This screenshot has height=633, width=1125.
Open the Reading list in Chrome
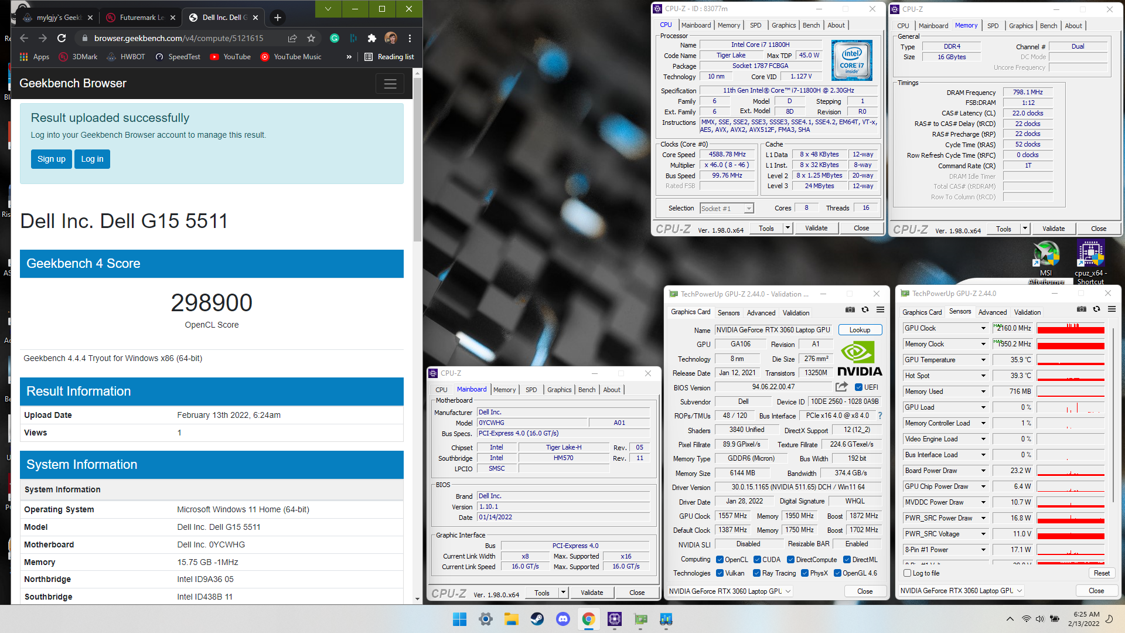coord(389,57)
